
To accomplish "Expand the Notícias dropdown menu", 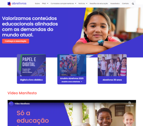I will click(83, 4).
